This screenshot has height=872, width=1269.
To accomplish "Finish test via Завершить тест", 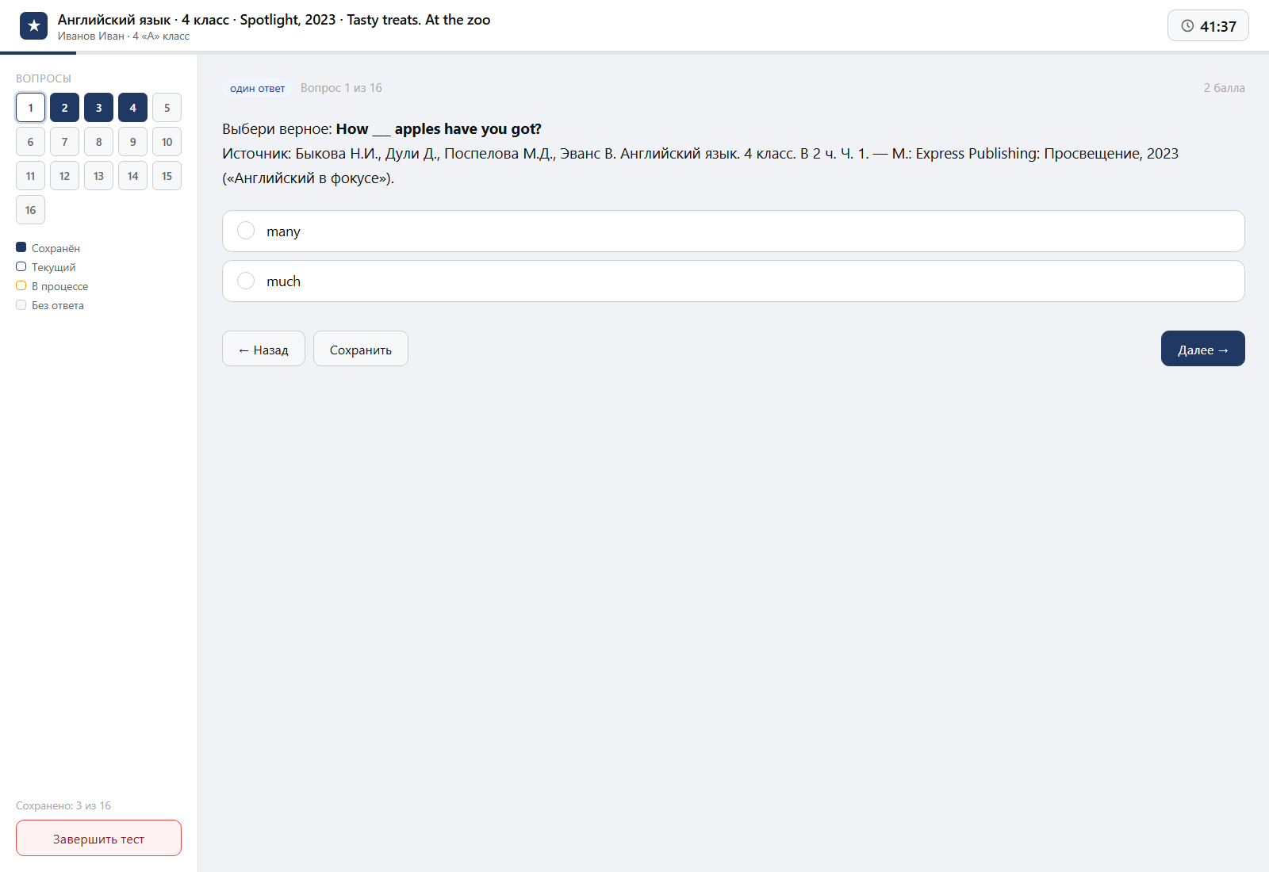I will [98, 838].
